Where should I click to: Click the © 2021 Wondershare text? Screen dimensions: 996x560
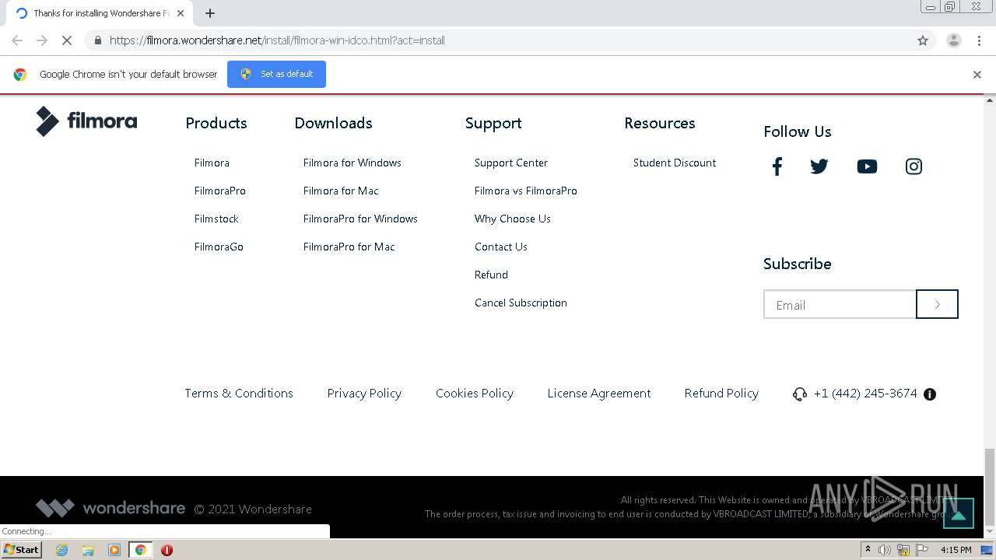pyautogui.click(x=253, y=509)
